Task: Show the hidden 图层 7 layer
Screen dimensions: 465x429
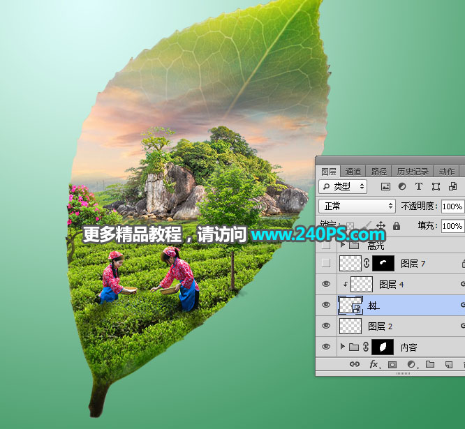Action: 326,263
